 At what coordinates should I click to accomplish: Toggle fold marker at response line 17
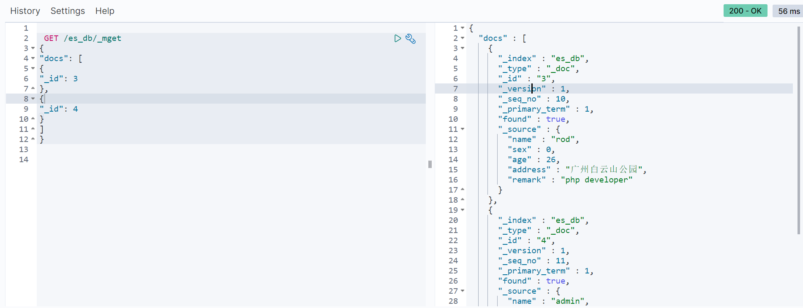pos(463,190)
